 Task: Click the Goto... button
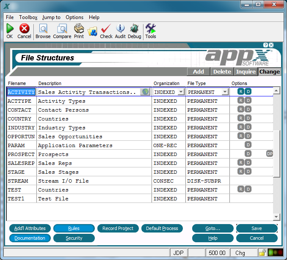(212, 228)
